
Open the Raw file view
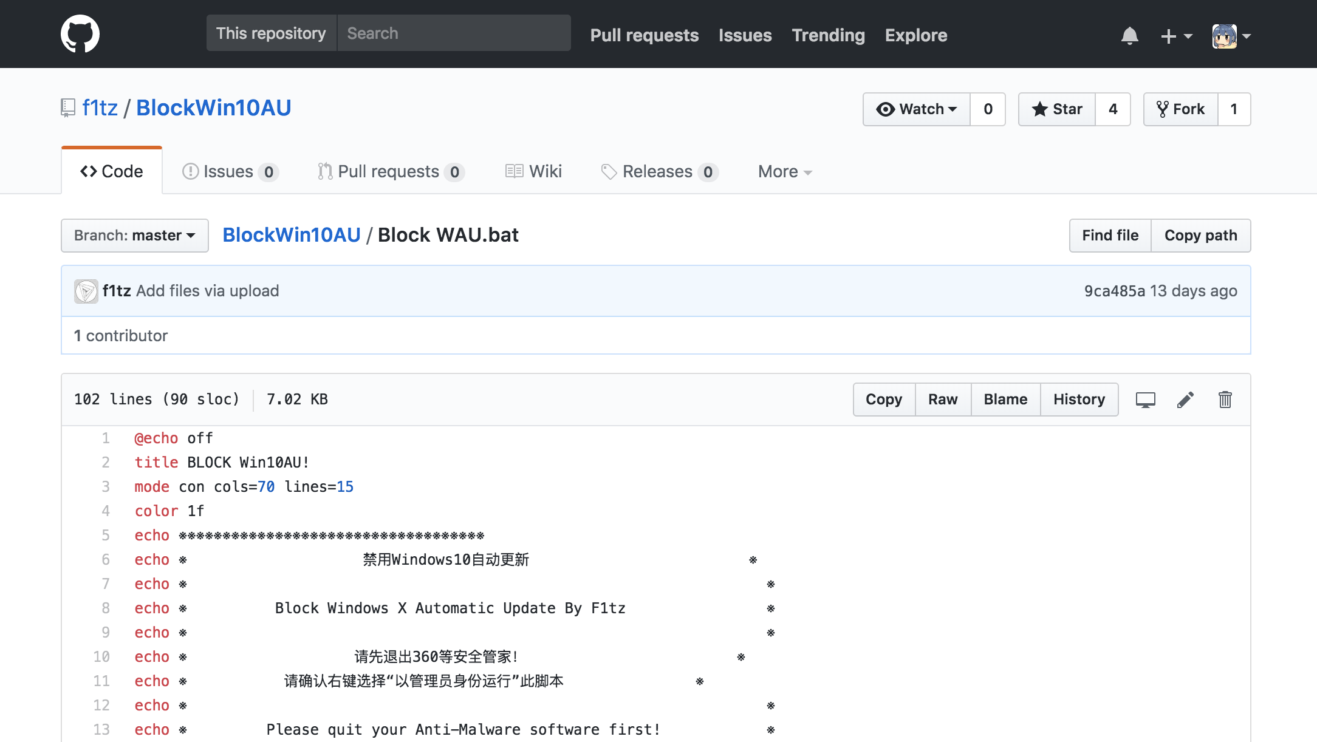[943, 400]
